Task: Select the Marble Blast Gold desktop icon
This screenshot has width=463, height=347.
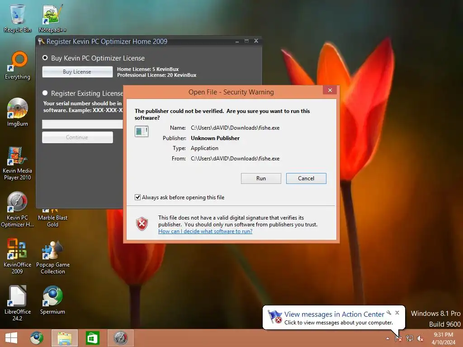Action: click(52, 218)
